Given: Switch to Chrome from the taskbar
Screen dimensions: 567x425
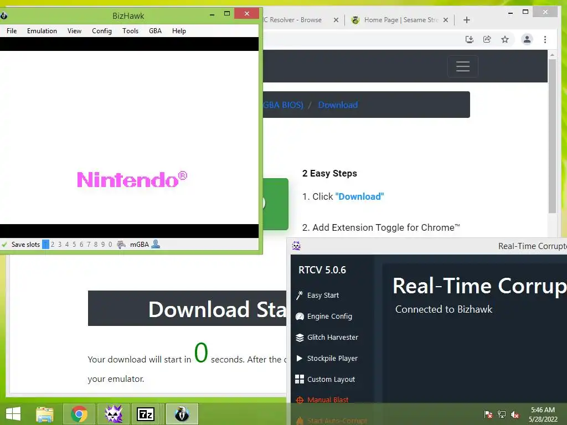Looking at the screenshot, I should (79, 414).
